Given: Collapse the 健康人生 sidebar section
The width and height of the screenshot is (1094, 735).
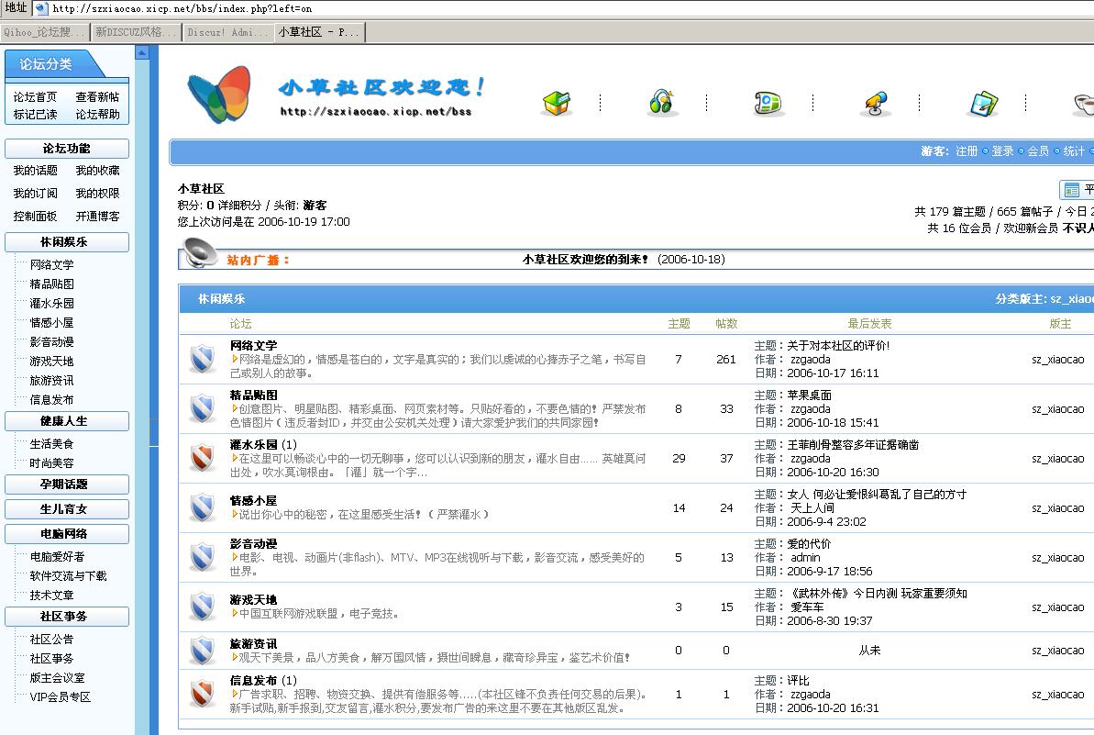Looking at the screenshot, I should click(x=67, y=421).
